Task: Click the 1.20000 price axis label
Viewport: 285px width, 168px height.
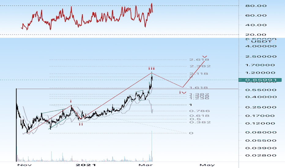Action: 261,73
